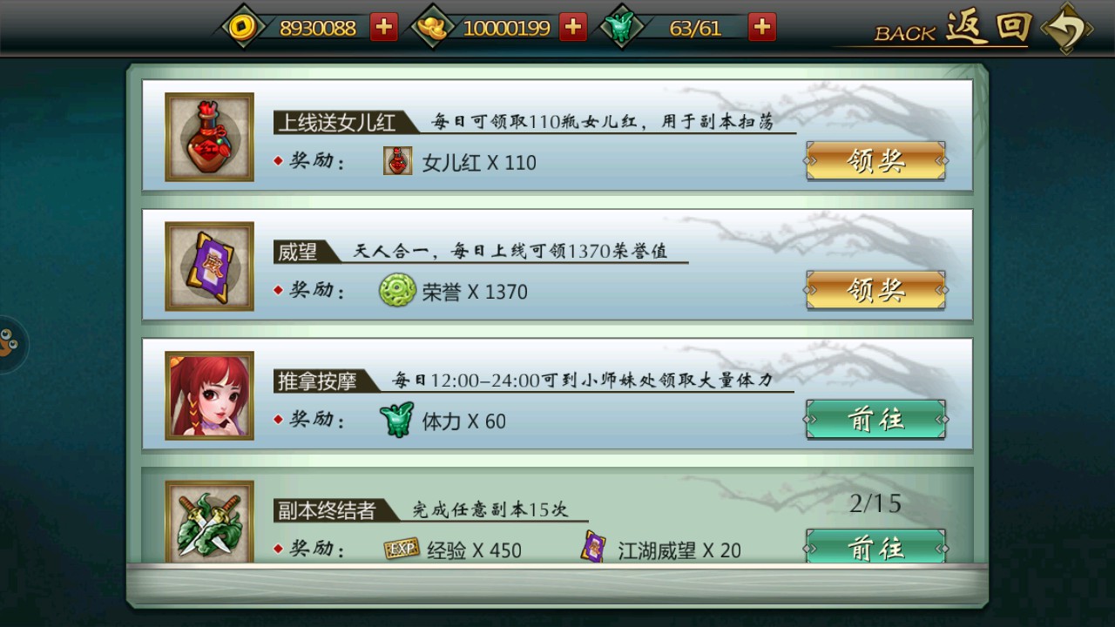This screenshot has width=1115, height=627.
Task: Tap the copper coin currency icon
Action: [x=240, y=28]
